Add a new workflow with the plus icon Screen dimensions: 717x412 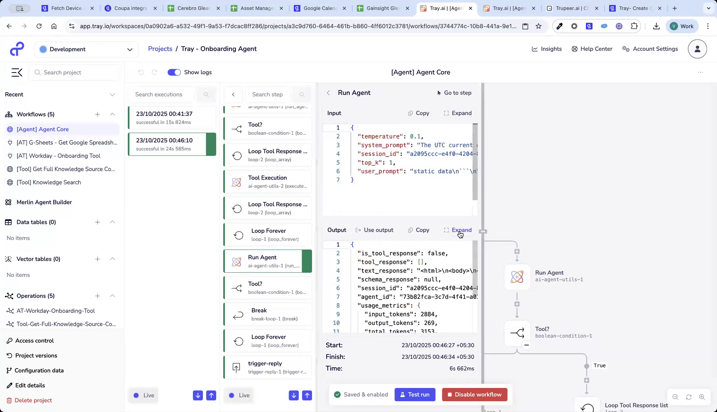click(x=98, y=114)
